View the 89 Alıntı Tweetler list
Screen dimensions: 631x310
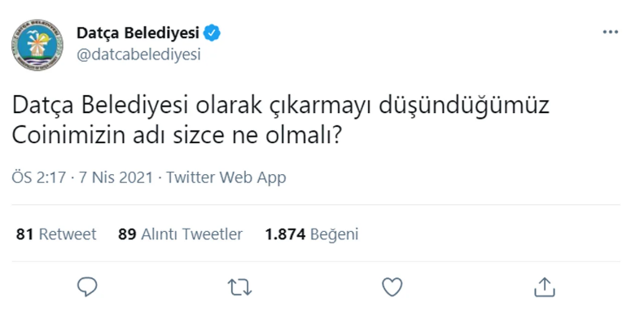(x=180, y=234)
